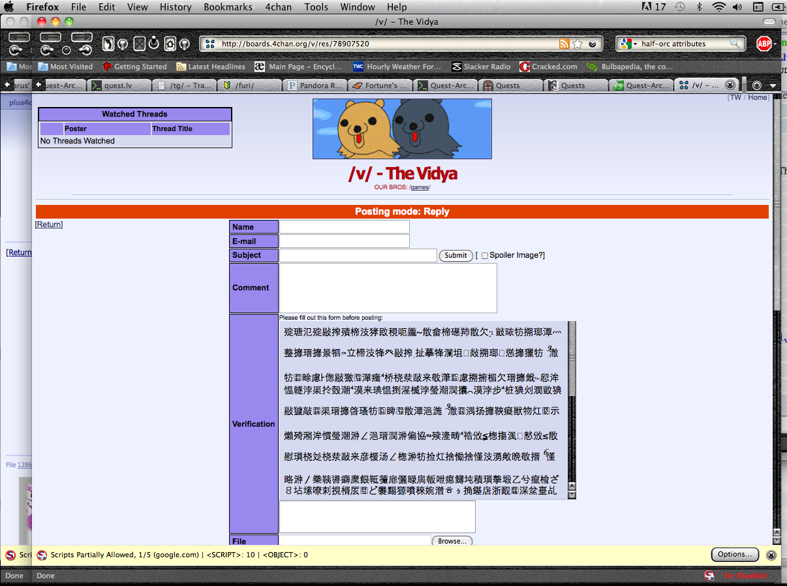Click the Wi-Fi icon in menu bar
Image resolution: width=787 pixels, height=586 pixels.
(x=719, y=7)
